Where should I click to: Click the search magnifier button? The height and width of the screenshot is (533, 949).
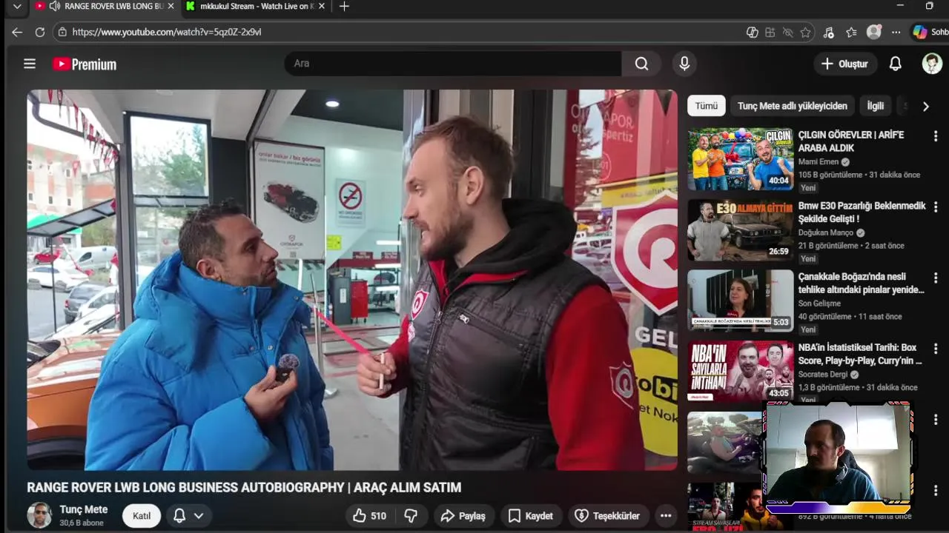(x=641, y=64)
